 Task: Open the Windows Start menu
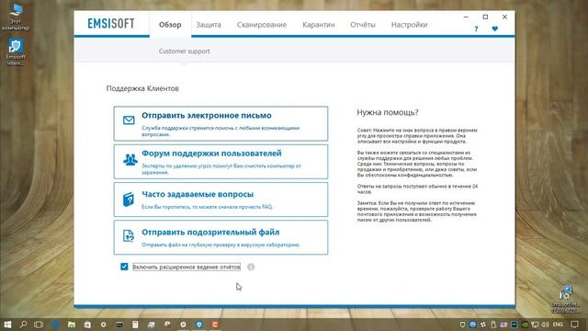(7, 325)
